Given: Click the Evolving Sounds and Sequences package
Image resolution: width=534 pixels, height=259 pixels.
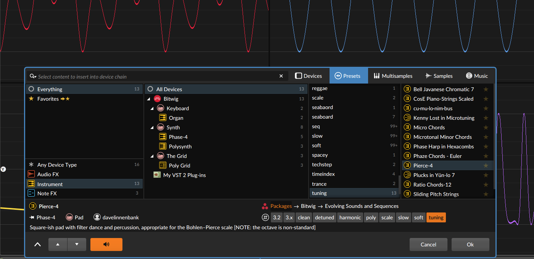Looking at the screenshot, I should 362,206.
